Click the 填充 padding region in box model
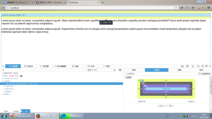212x119 pixels. click(146, 86)
